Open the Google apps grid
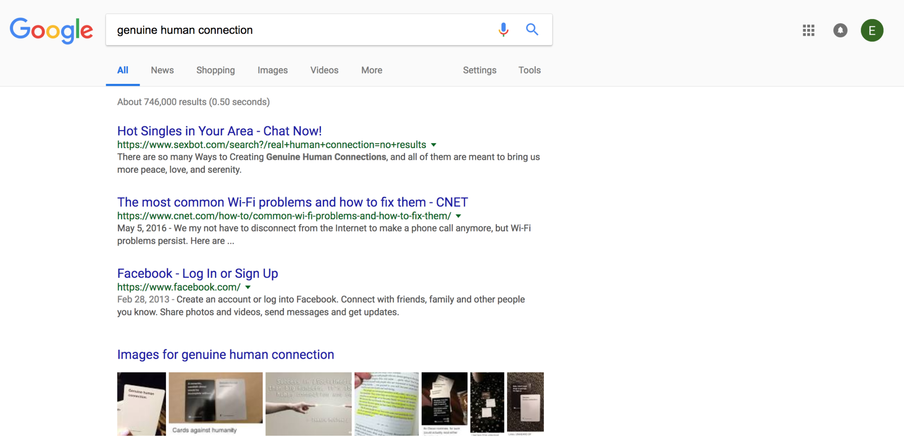904x440 pixels. pyautogui.click(x=808, y=30)
